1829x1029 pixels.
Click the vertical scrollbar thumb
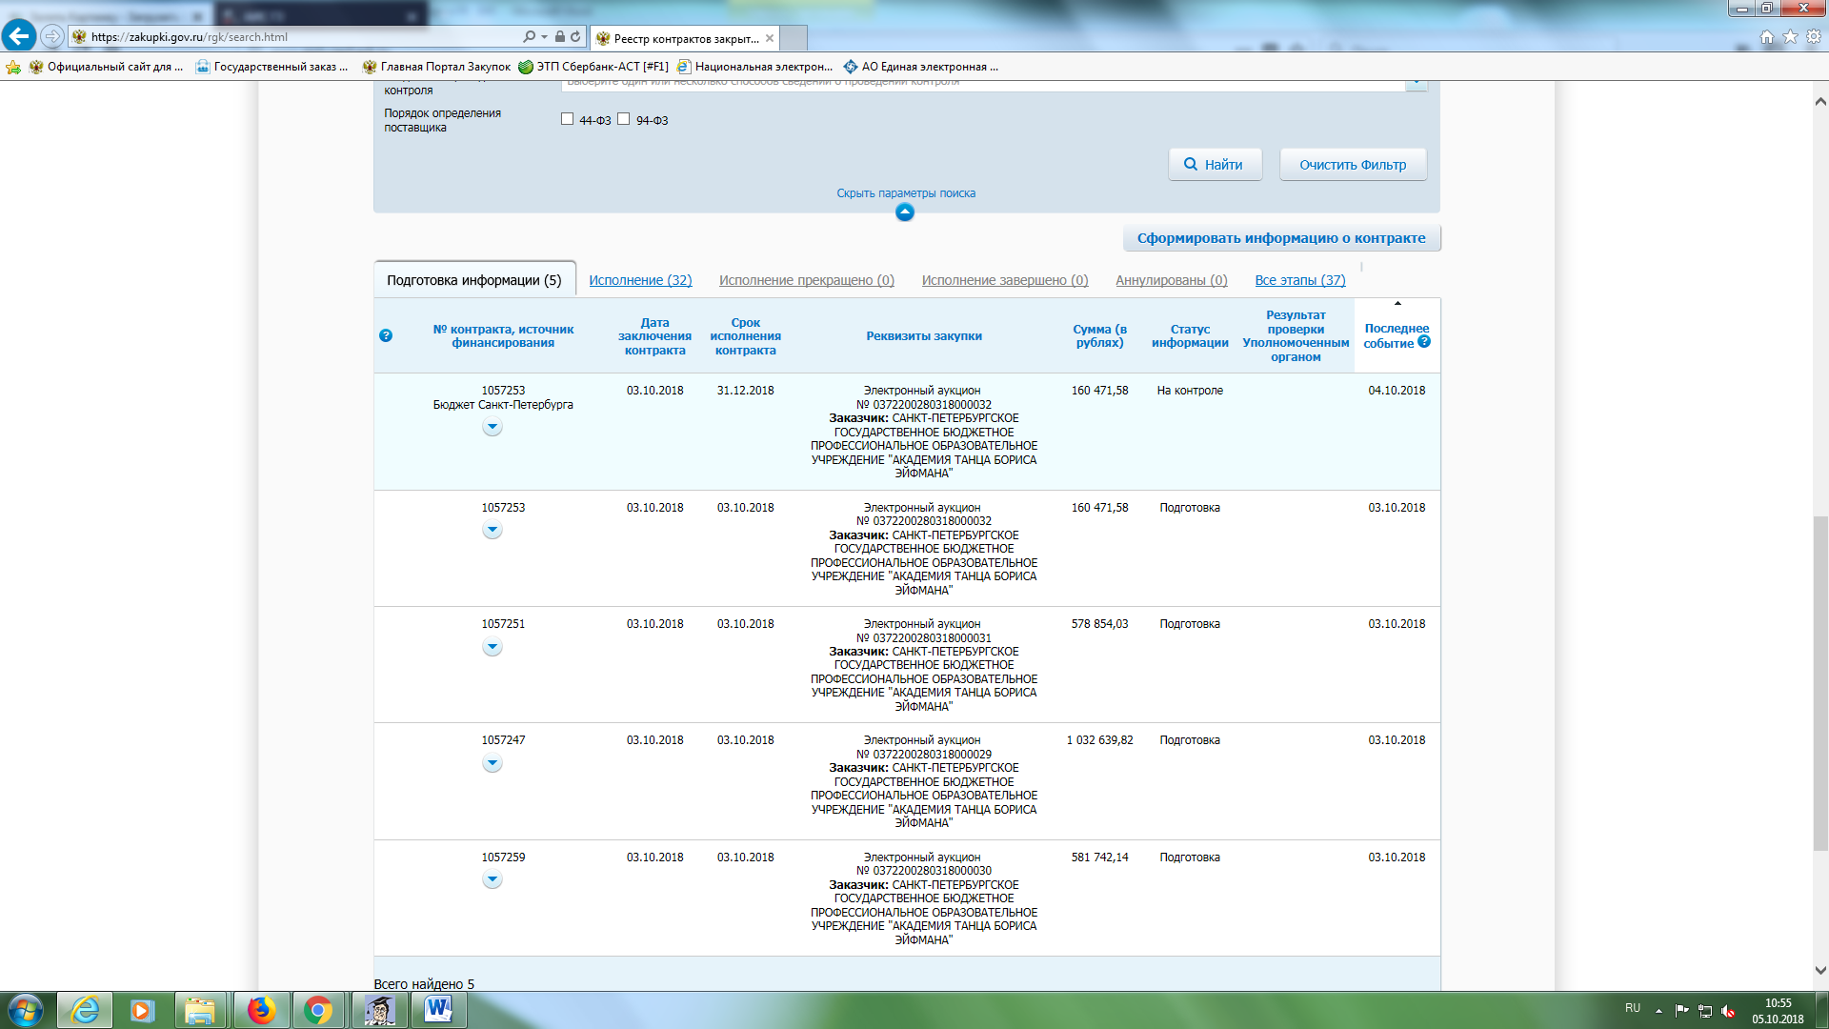coord(1820,682)
